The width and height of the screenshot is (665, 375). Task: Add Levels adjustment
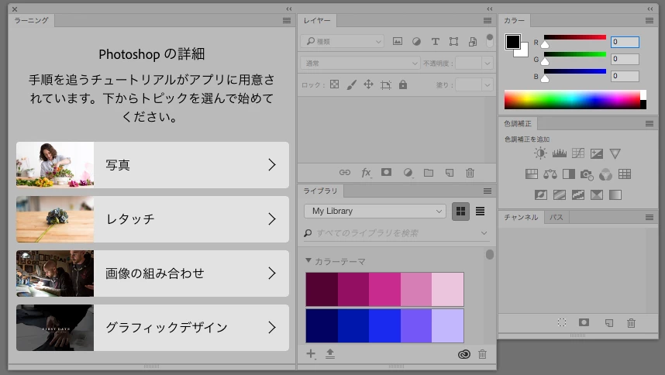pyautogui.click(x=560, y=153)
